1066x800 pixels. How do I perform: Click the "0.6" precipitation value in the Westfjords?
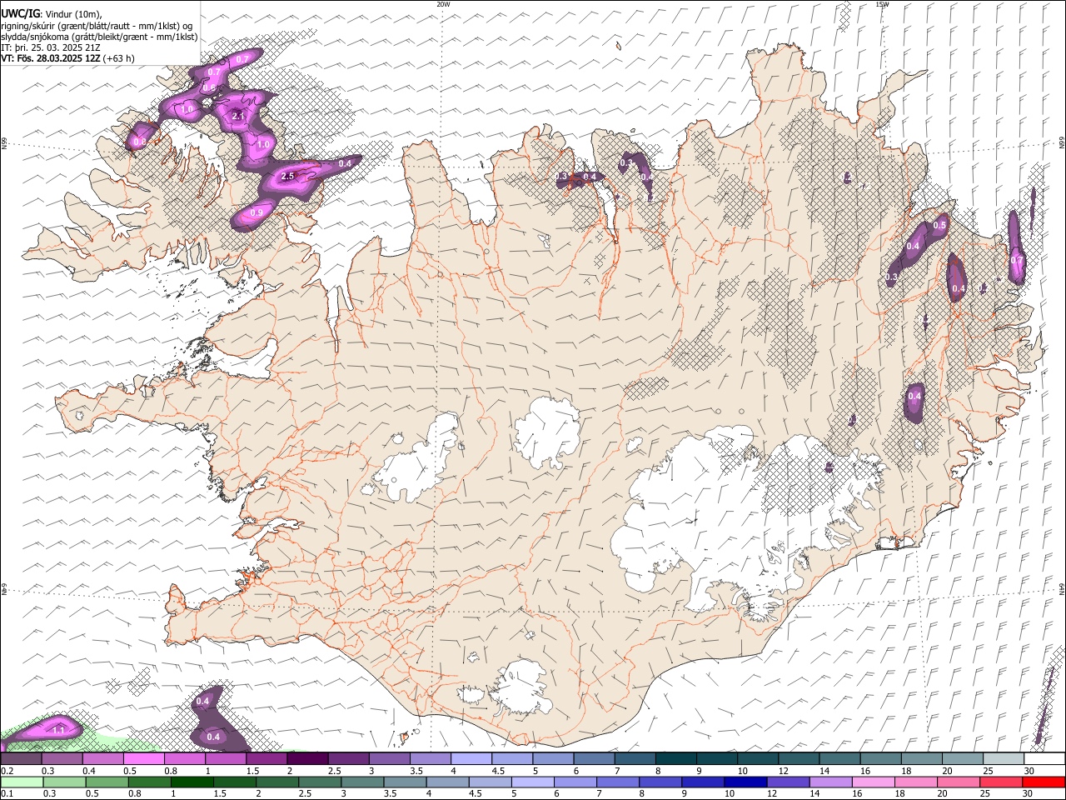209,88
